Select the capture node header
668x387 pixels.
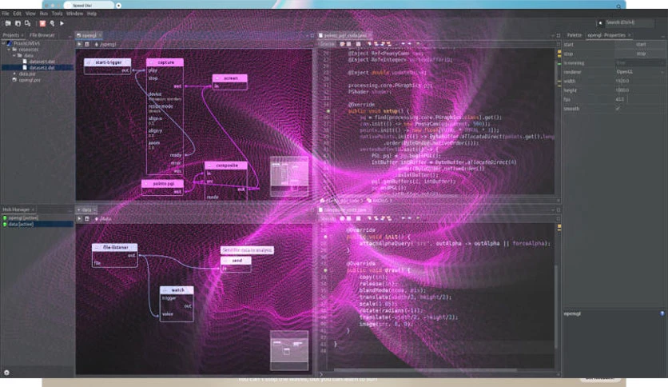pos(165,62)
